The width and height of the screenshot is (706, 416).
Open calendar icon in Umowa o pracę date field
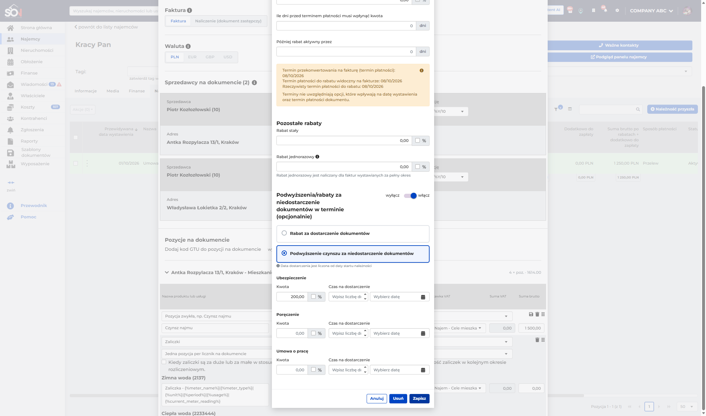[x=423, y=370]
